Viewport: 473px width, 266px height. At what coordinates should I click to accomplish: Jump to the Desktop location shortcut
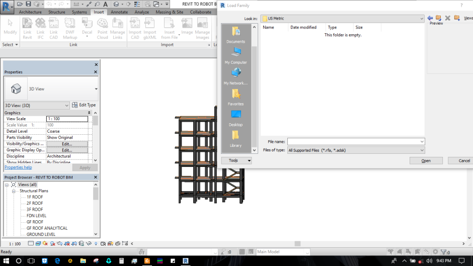235,117
